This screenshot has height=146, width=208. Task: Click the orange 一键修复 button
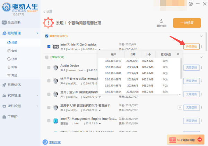click(x=187, y=23)
